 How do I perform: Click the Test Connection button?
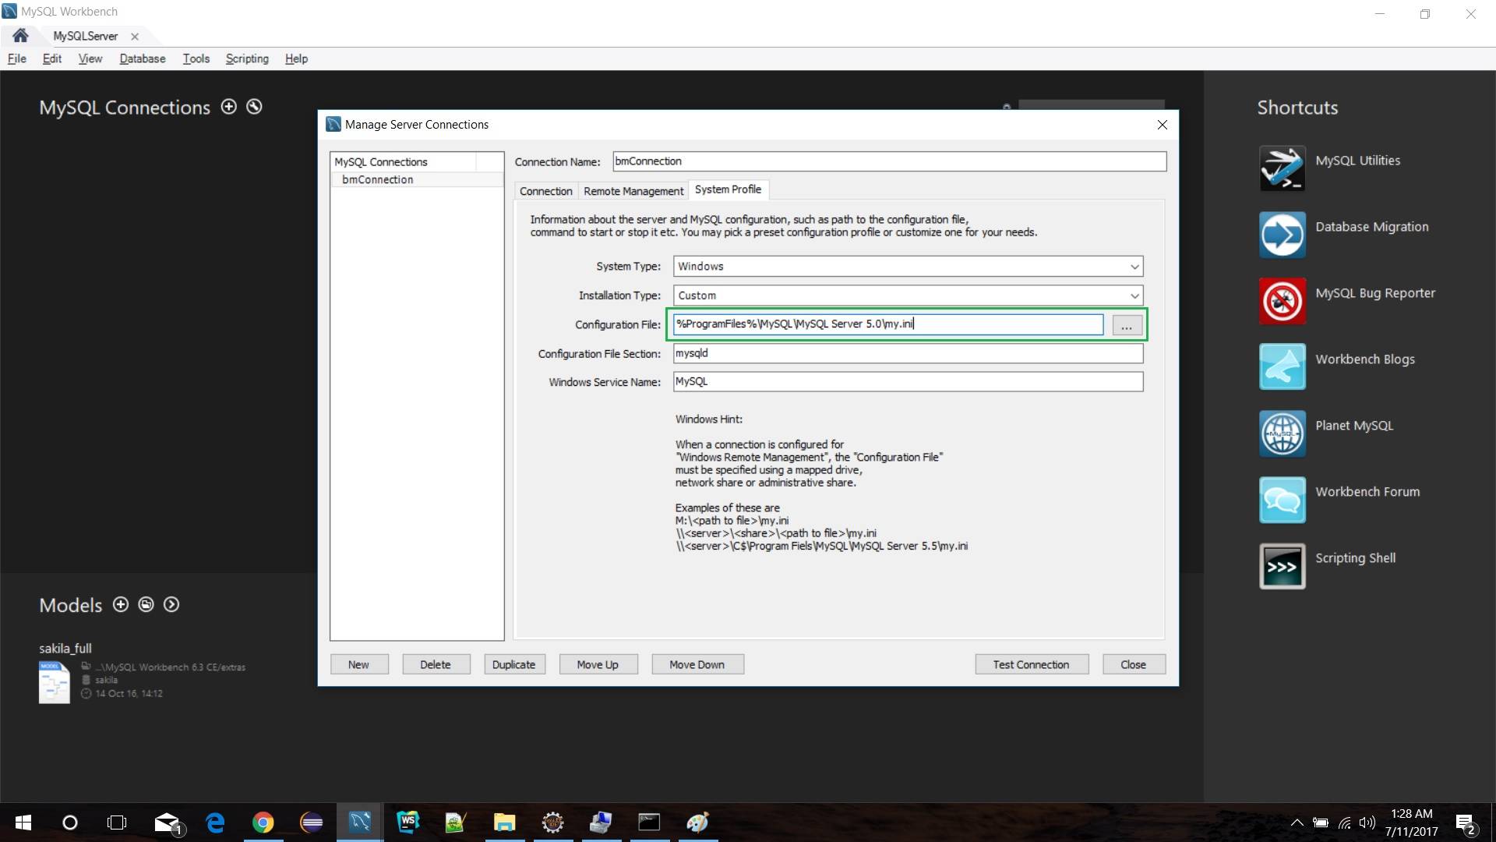point(1031,664)
